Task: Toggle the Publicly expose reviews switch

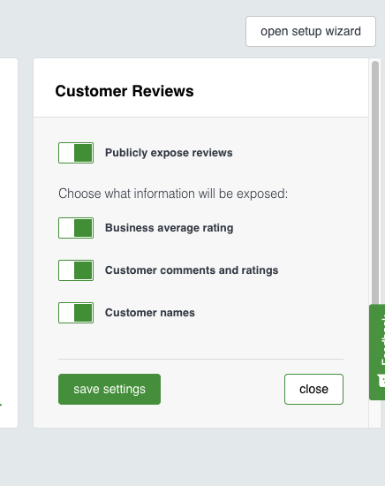Action: point(76,153)
